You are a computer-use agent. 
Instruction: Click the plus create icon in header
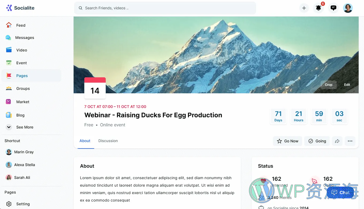click(x=304, y=8)
